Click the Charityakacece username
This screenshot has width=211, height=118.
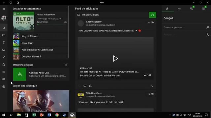pos(94,22)
